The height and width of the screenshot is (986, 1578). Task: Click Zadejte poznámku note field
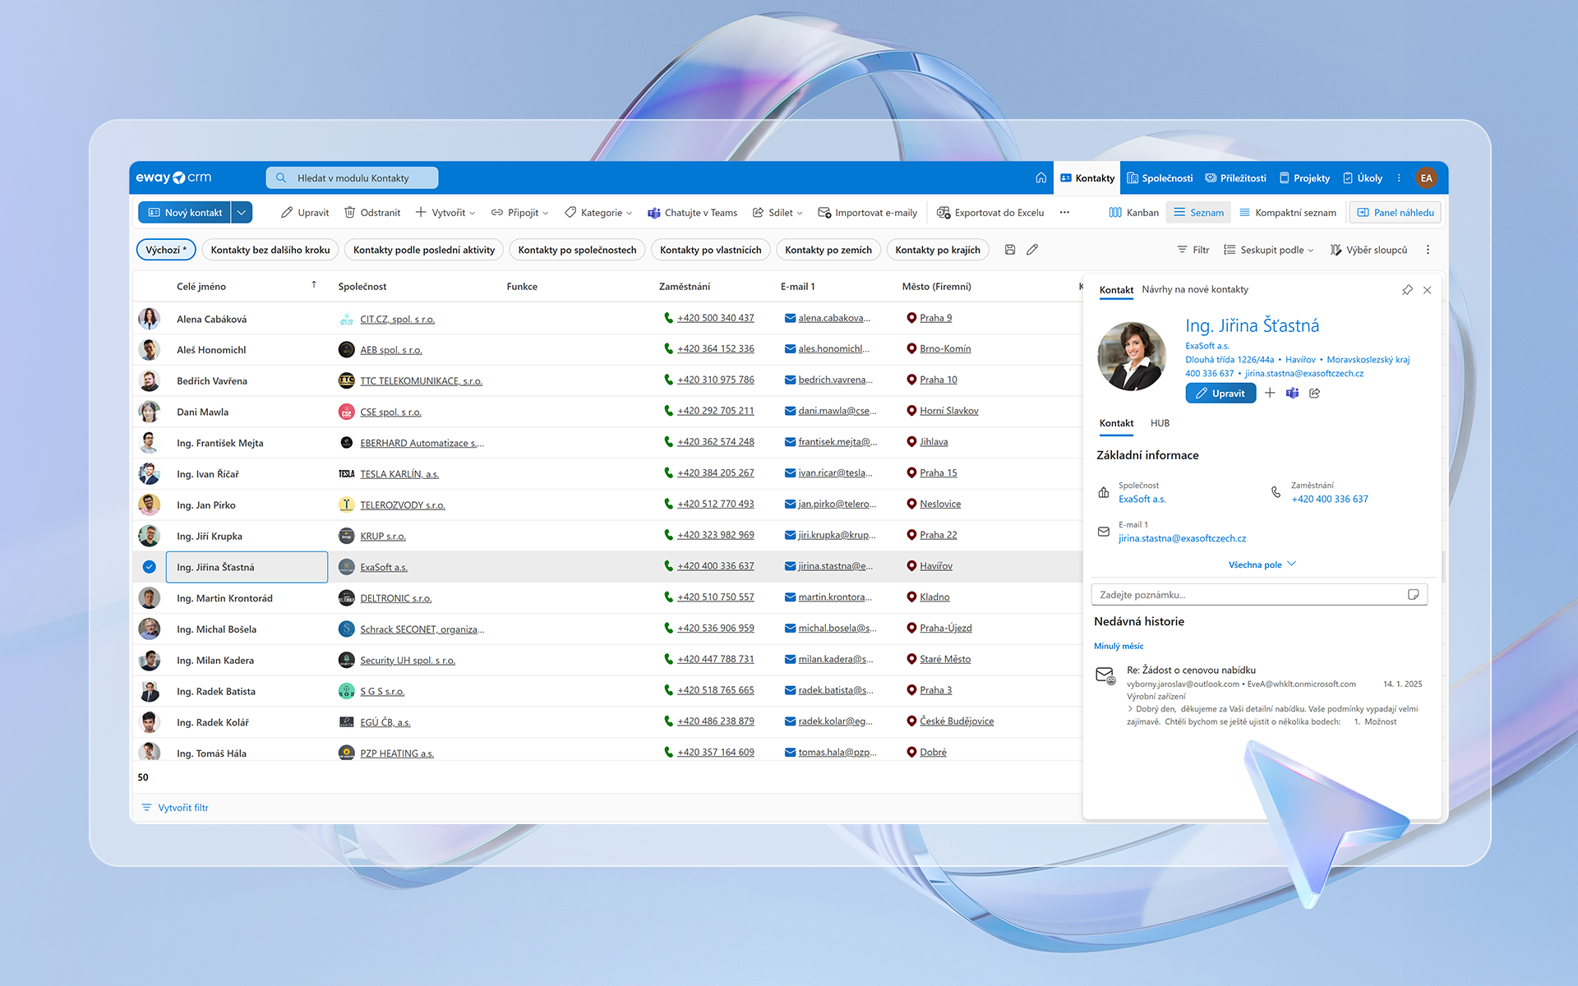[x=1259, y=594]
